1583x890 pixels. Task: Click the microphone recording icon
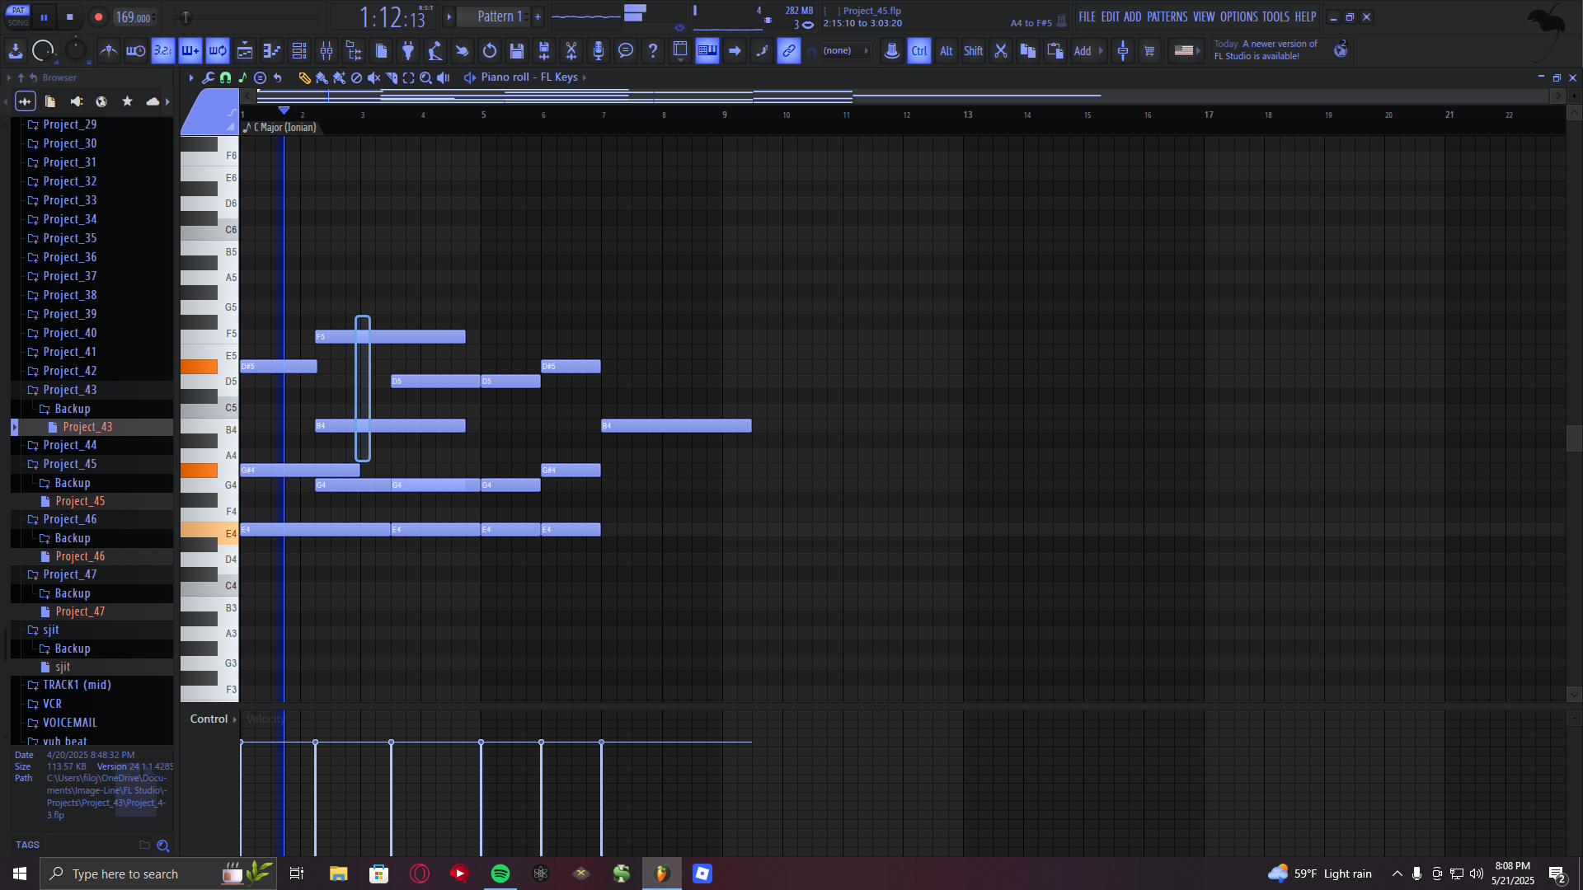coord(599,51)
